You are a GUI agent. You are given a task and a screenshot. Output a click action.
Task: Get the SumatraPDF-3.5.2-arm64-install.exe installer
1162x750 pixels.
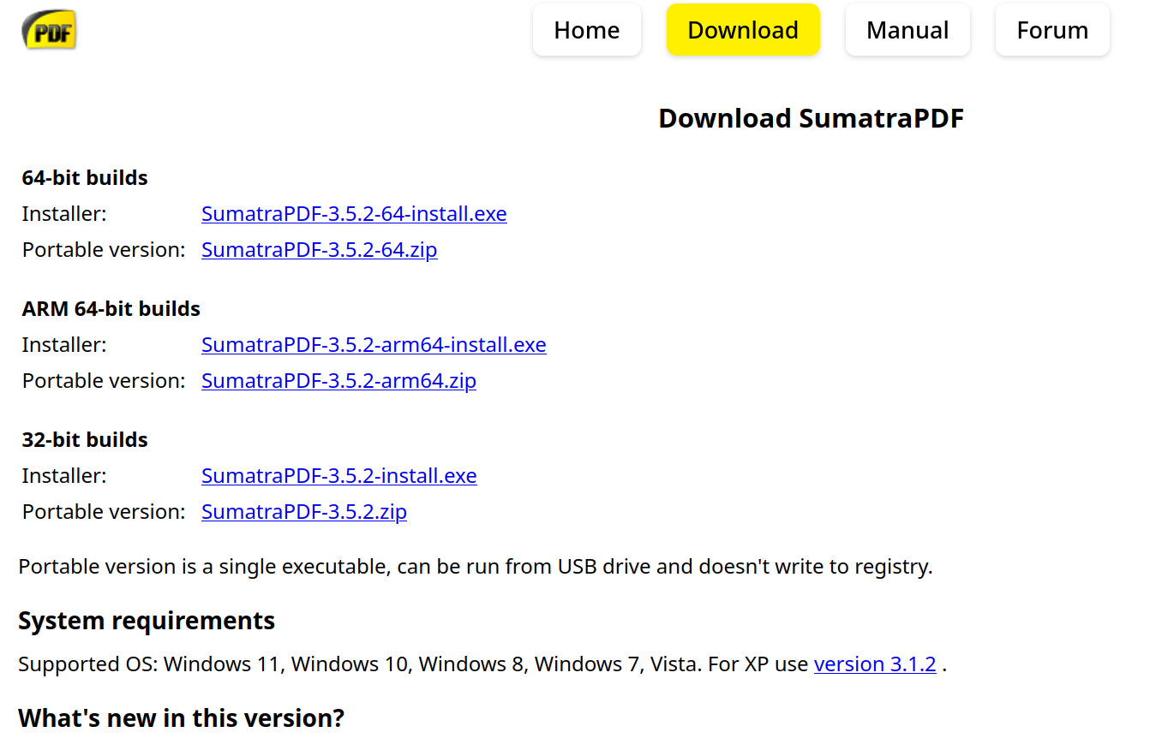click(x=374, y=344)
